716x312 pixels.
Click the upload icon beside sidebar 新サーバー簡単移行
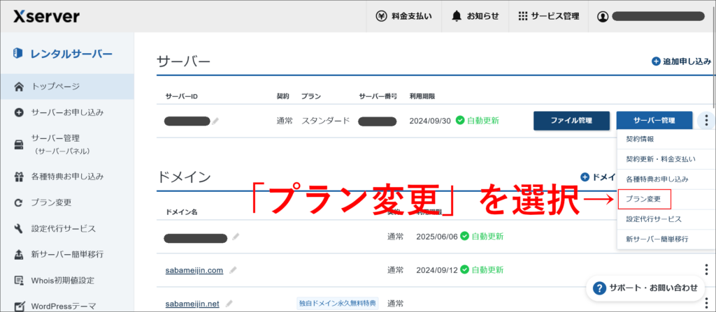19,254
